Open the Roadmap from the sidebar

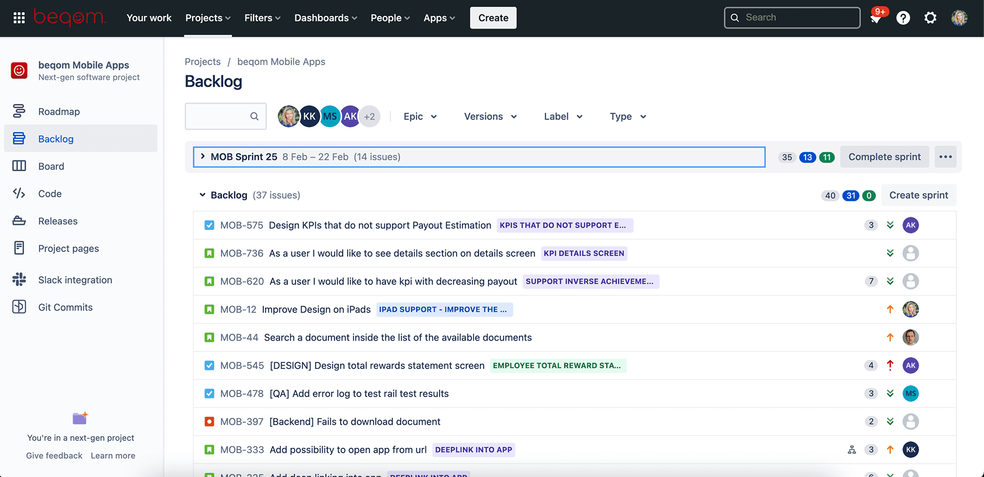point(58,111)
